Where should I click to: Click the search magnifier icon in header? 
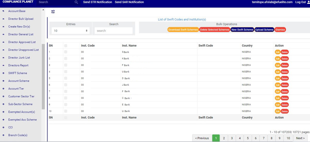tap(76, 2)
